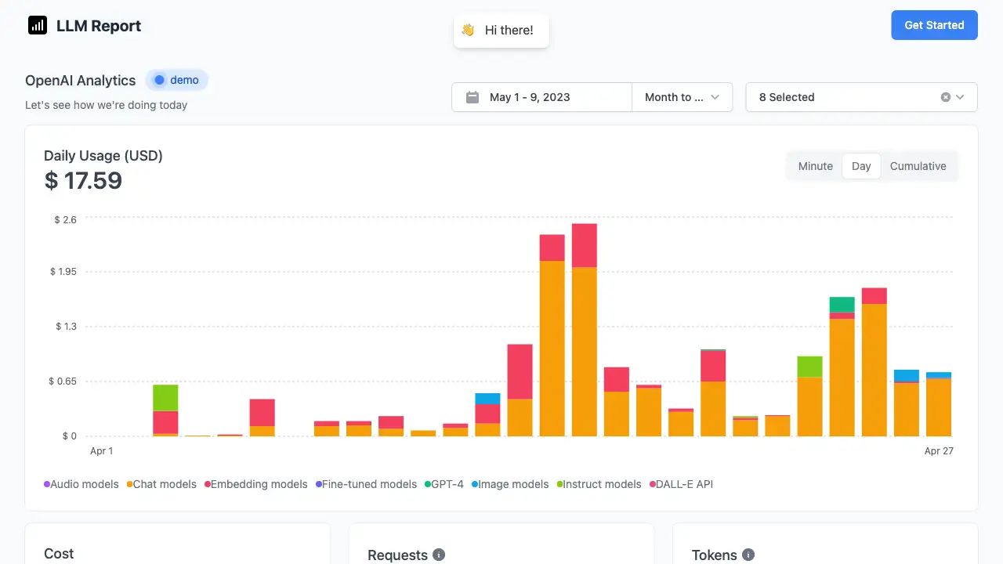This screenshot has height=564, width=1003.
Task: Select the Day view toggle
Action: pos(861,166)
